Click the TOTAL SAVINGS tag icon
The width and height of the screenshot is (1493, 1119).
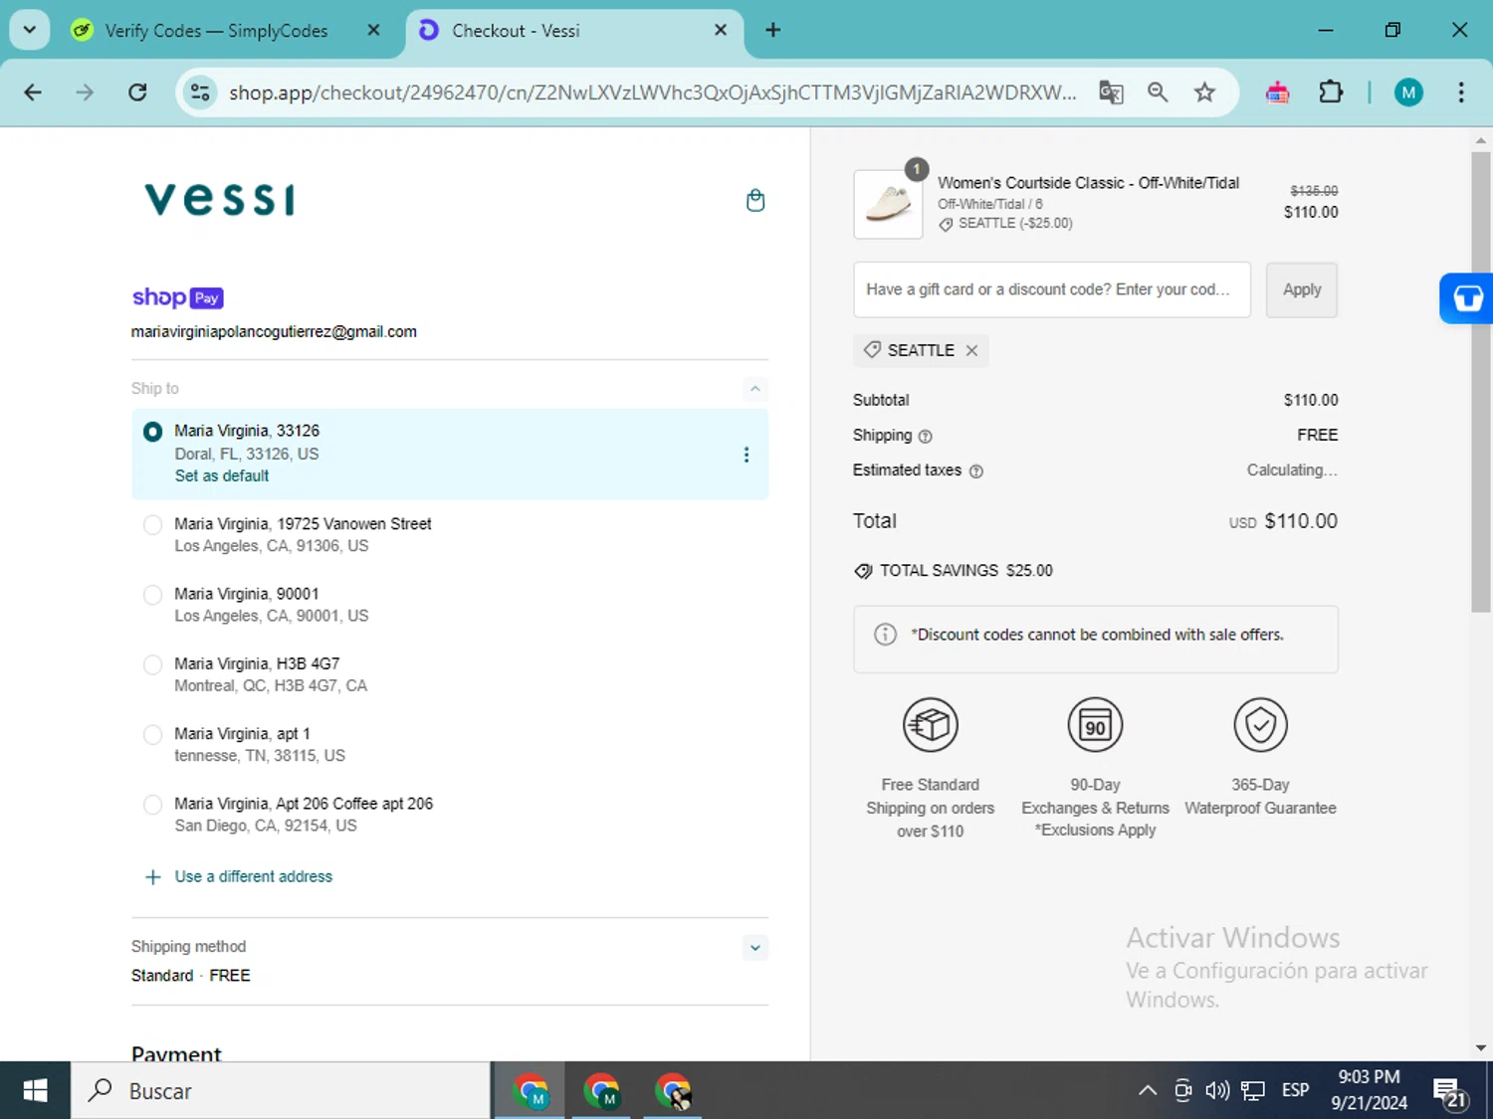[863, 571]
